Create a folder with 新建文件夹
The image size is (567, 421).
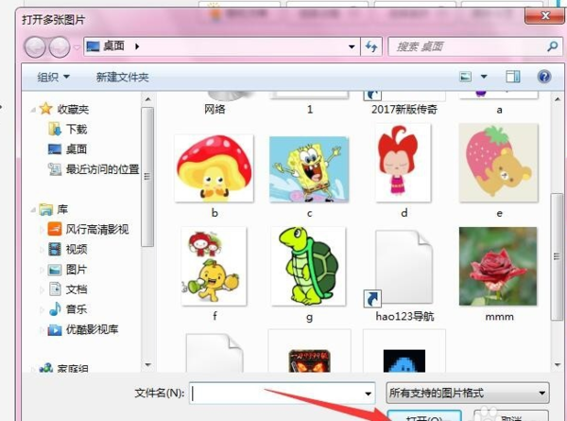(x=122, y=78)
